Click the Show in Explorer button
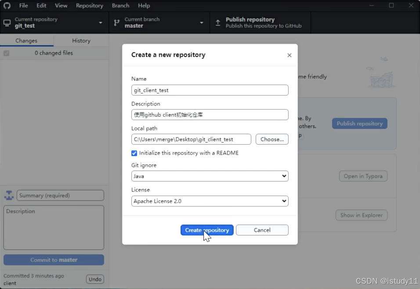The height and width of the screenshot is (289, 420). (x=361, y=215)
